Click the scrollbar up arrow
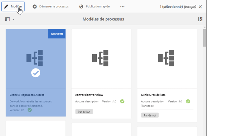Viewport: 242px width, 136px height. pos(205,27)
